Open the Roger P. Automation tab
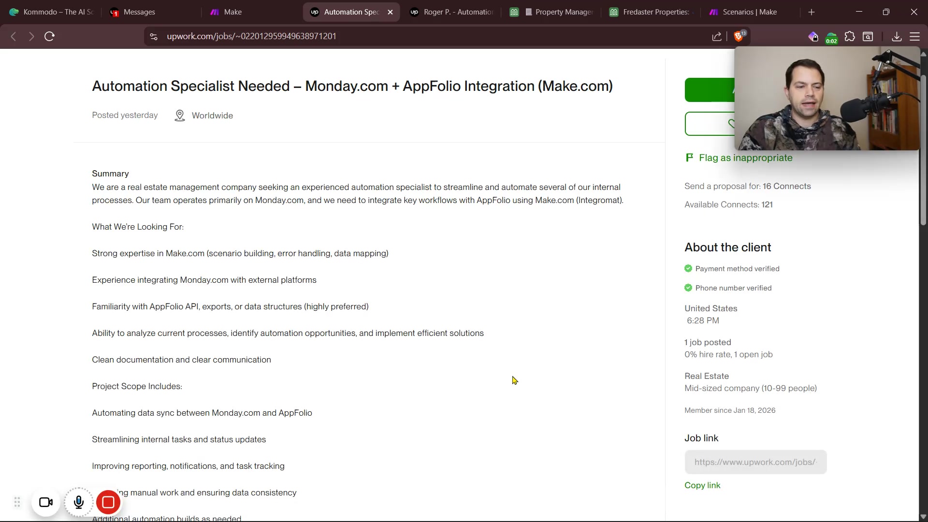The width and height of the screenshot is (928, 522). point(457,12)
